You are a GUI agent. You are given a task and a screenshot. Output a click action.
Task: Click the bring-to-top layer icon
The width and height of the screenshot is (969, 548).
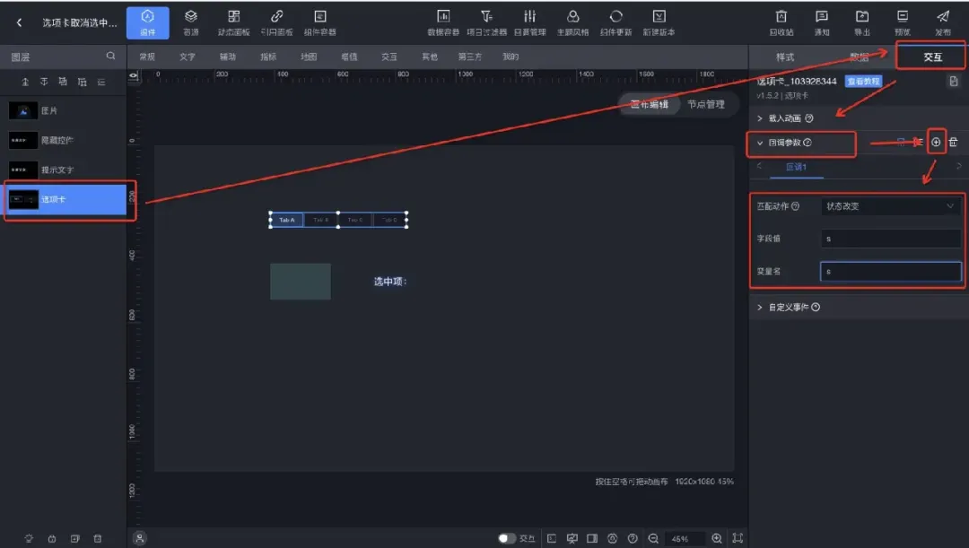[x=25, y=82]
